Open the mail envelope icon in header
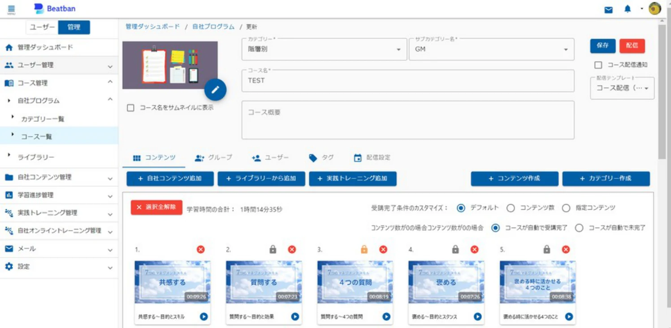 (608, 10)
